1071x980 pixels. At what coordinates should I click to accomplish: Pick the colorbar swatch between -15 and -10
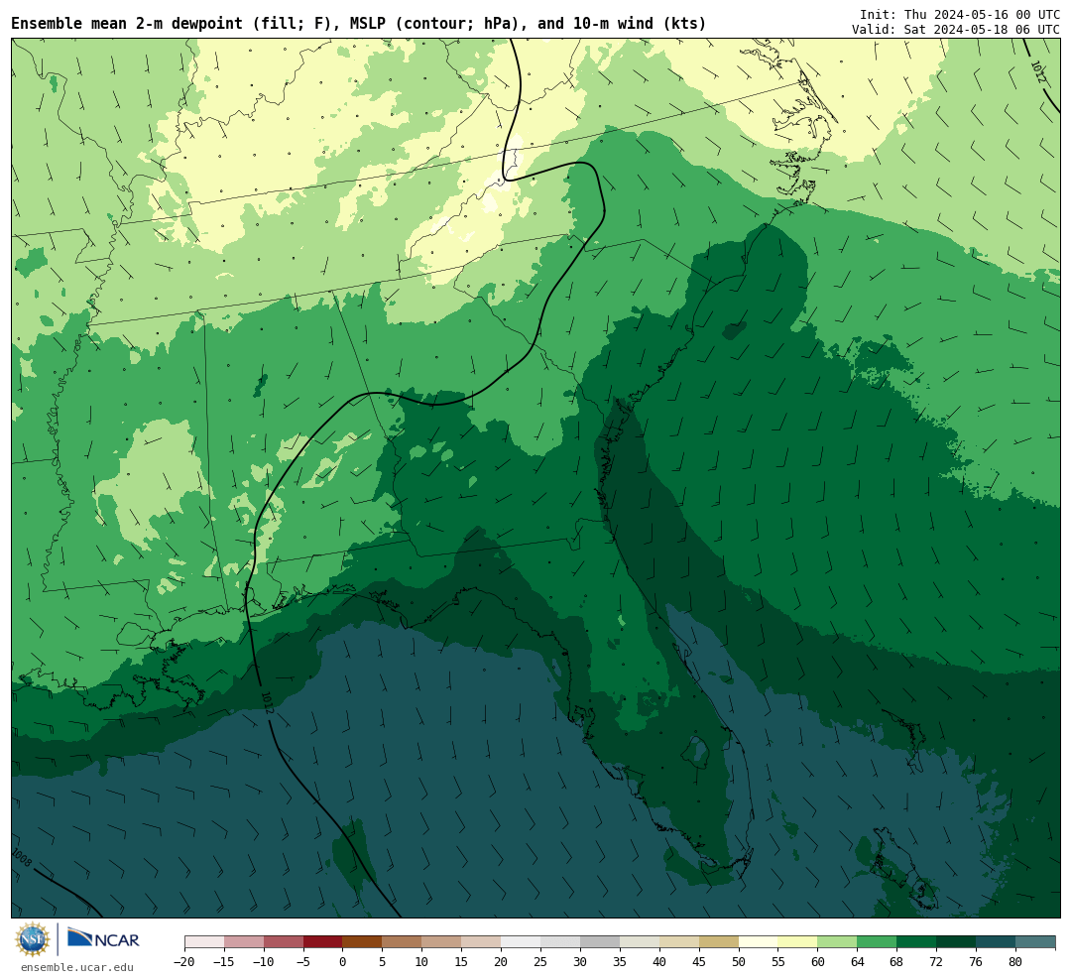244,942
